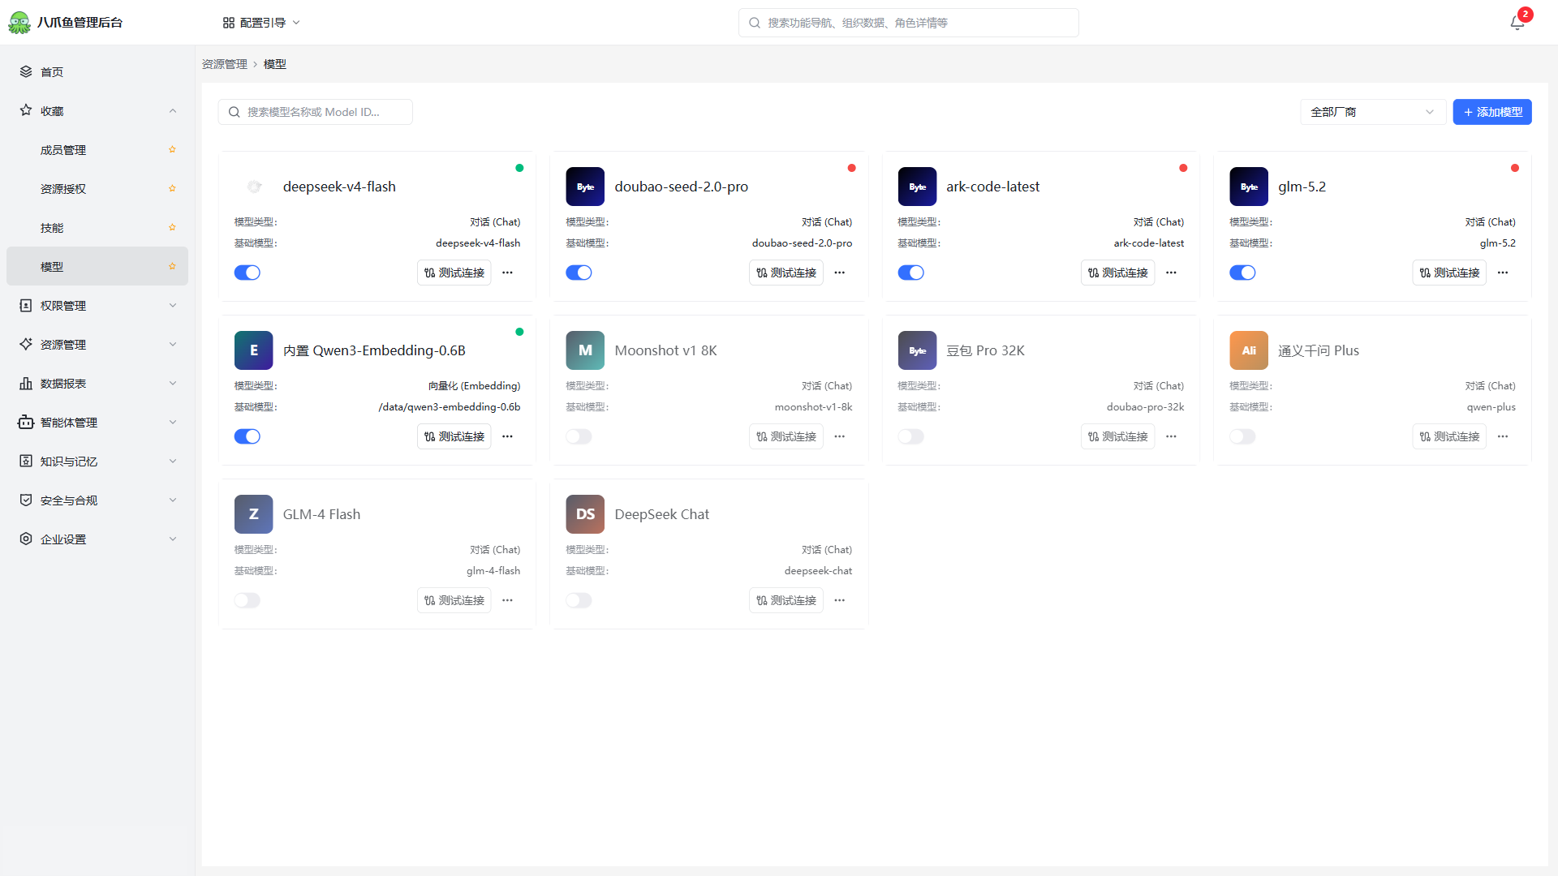Open more options for ark-code-latest

click(1171, 273)
